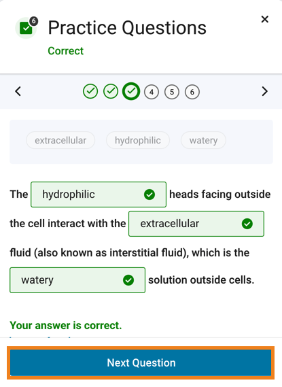This screenshot has height=387, width=282.
Task: Click checkmark inside watery answer box
Action: [128, 280]
